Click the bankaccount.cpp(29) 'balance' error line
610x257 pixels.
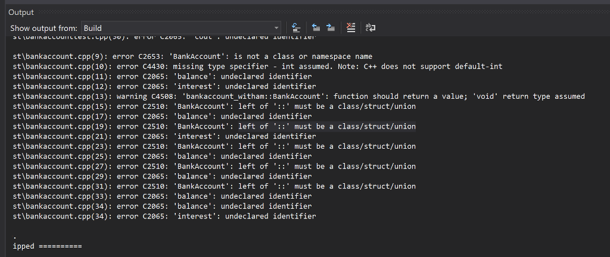pos(162,176)
